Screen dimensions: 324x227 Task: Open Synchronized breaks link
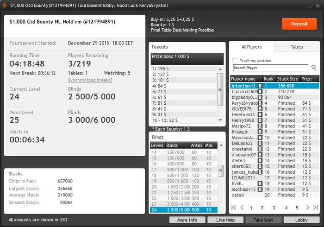coord(90,80)
